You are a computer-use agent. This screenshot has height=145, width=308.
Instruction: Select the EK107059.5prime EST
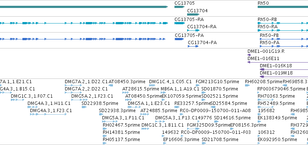[x=164, y=100]
